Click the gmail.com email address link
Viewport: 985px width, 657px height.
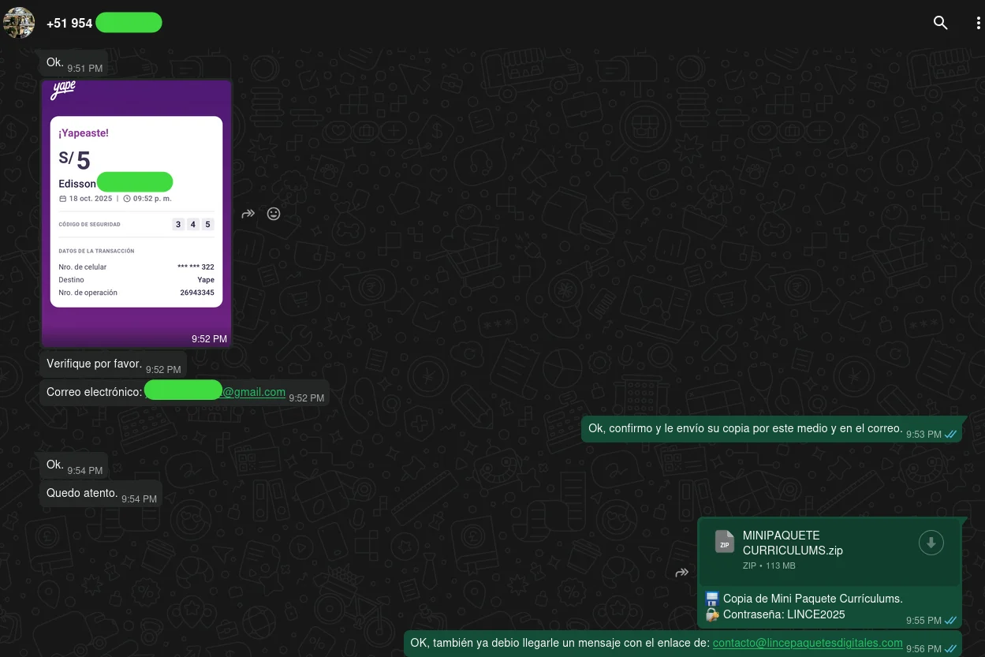click(x=253, y=392)
